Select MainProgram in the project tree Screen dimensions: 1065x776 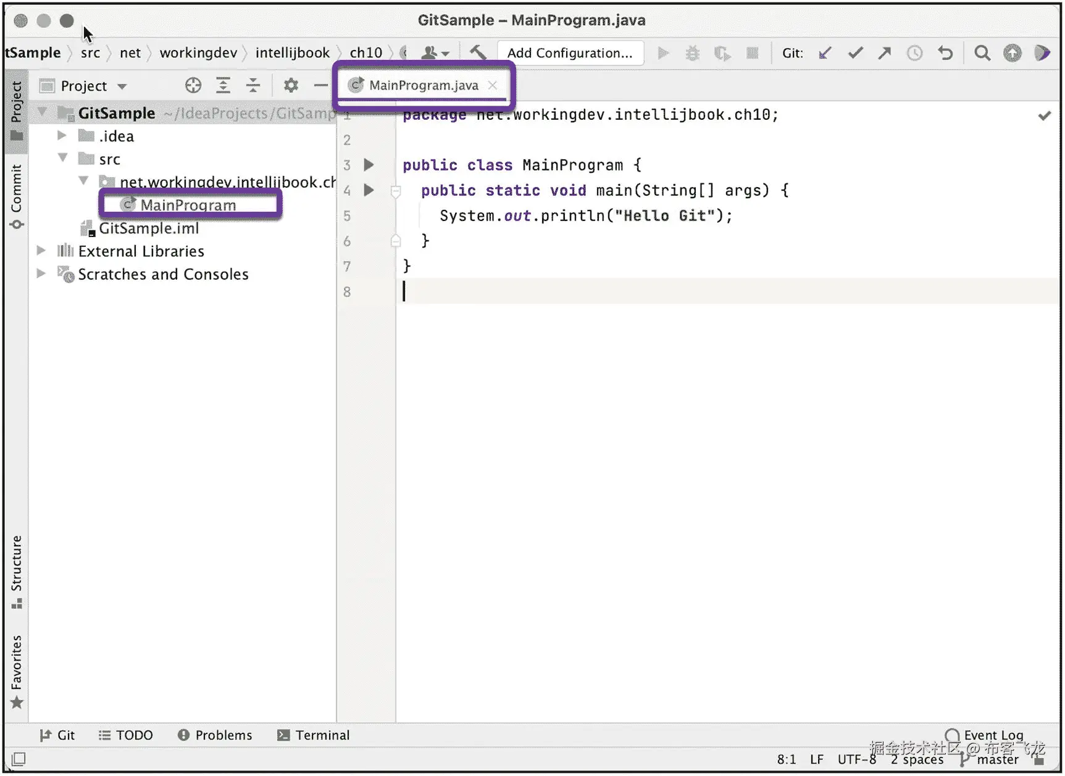coord(188,205)
